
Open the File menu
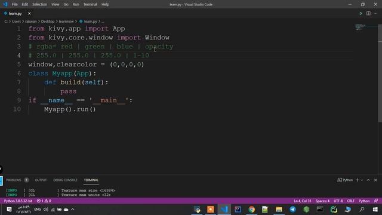14,4
